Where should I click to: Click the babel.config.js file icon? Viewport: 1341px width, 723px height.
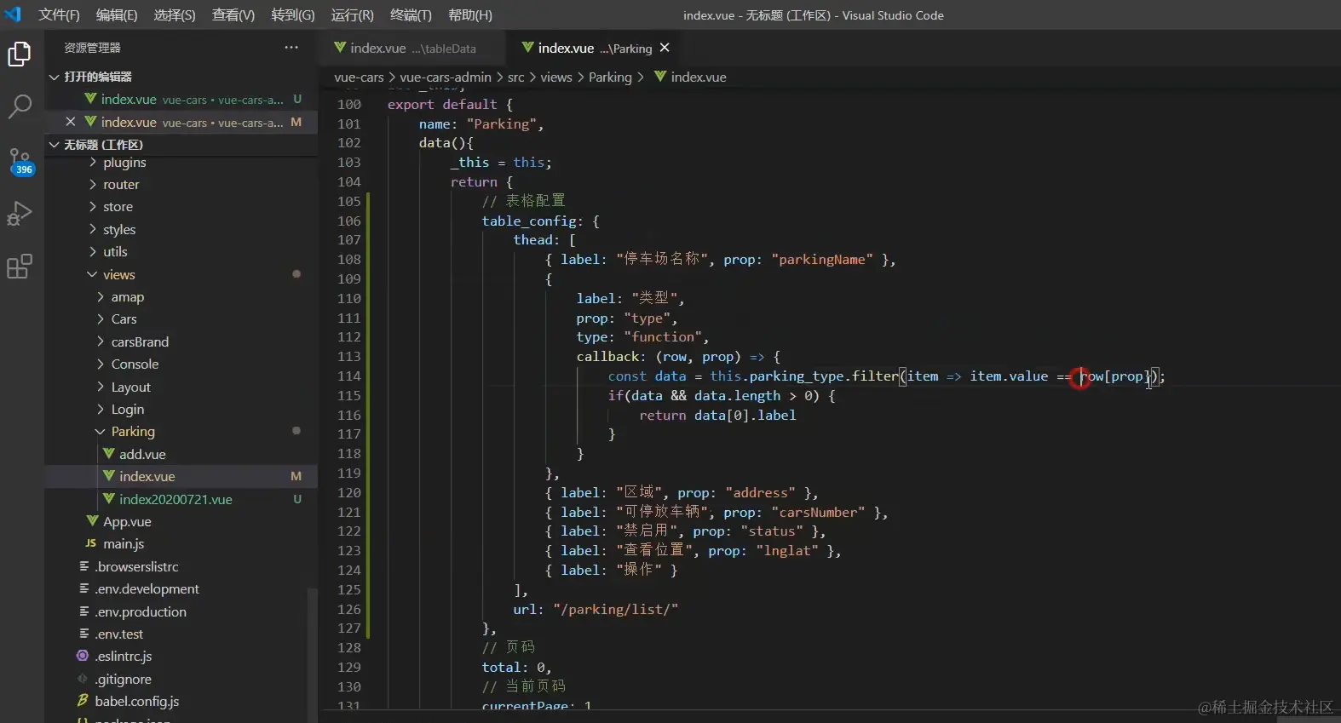coord(83,701)
